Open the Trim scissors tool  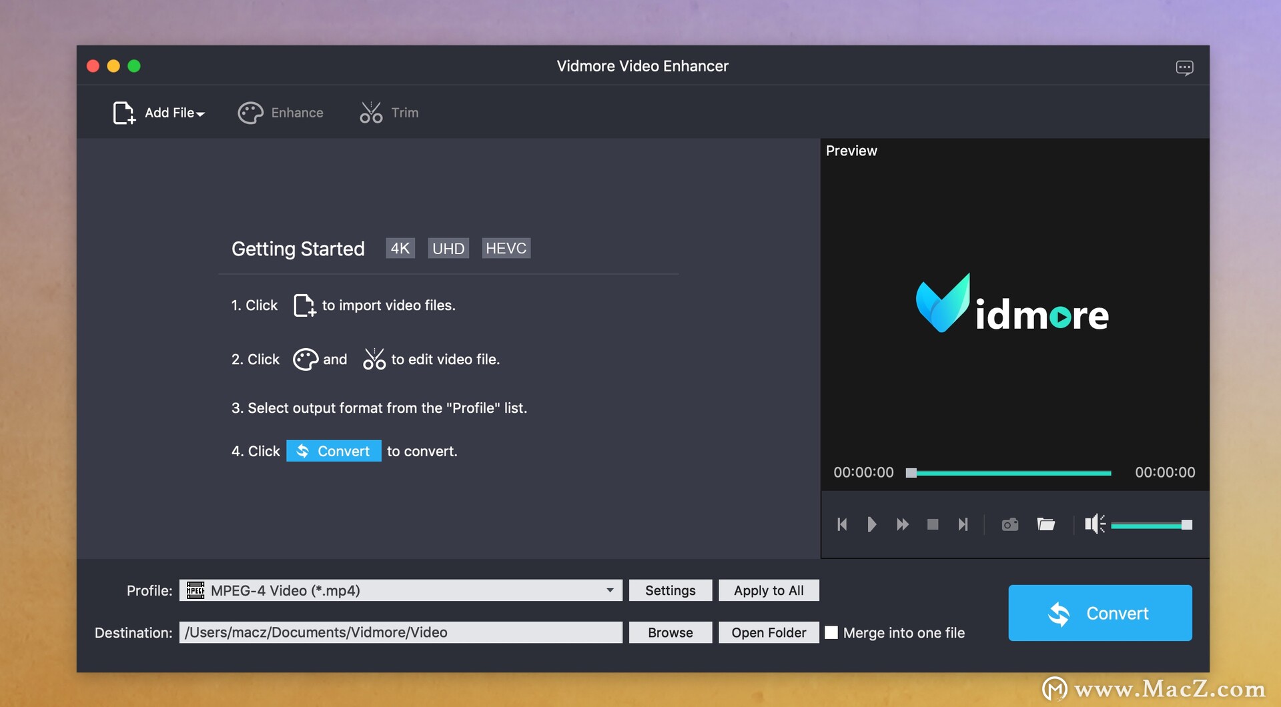tap(389, 113)
